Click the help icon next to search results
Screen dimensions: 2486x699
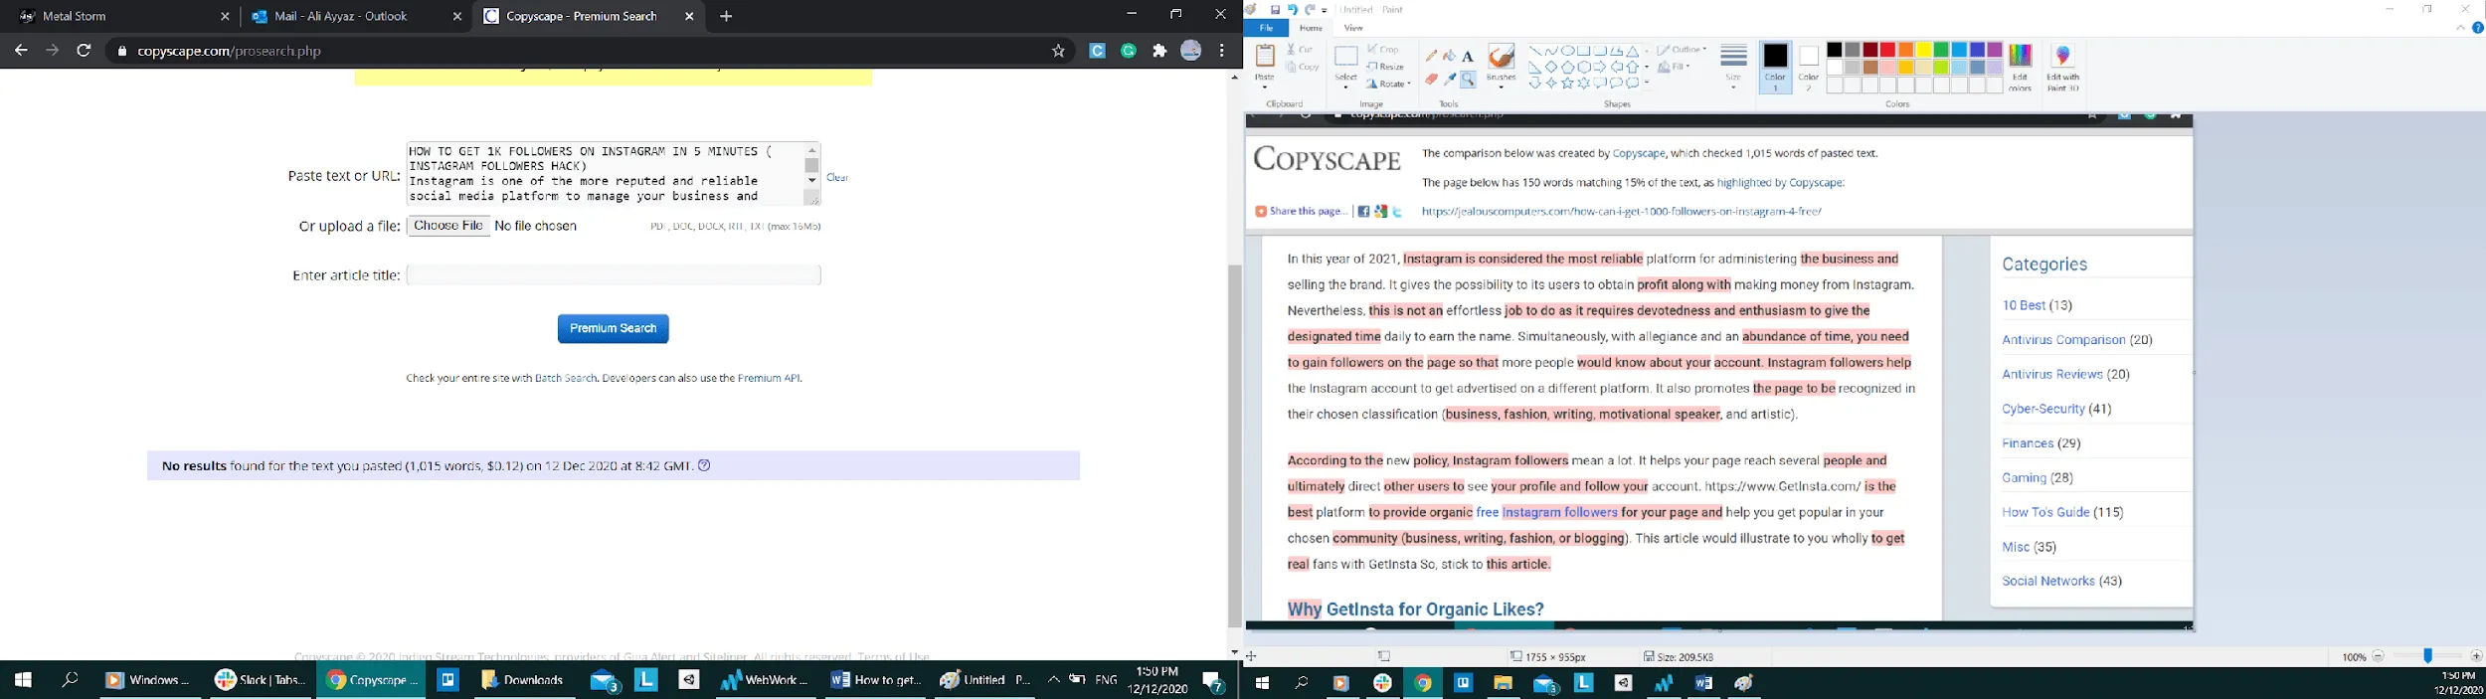(705, 465)
